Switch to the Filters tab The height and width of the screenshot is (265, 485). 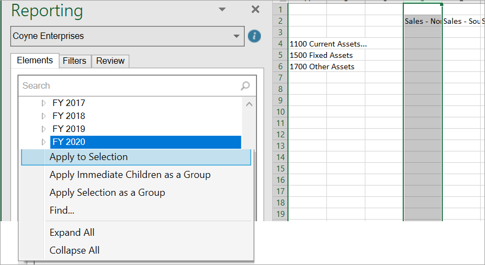pyautogui.click(x=75, y=61)
